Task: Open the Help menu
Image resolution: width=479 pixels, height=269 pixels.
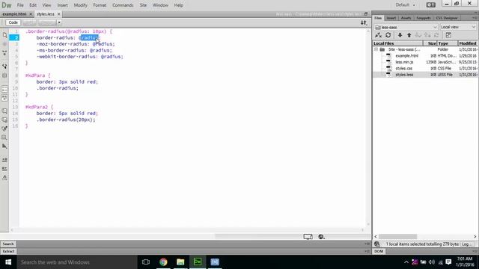Action: click(x=178, y=5)
